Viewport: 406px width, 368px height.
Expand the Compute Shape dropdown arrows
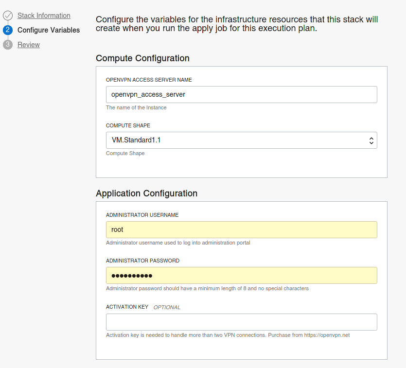[371, 140]
